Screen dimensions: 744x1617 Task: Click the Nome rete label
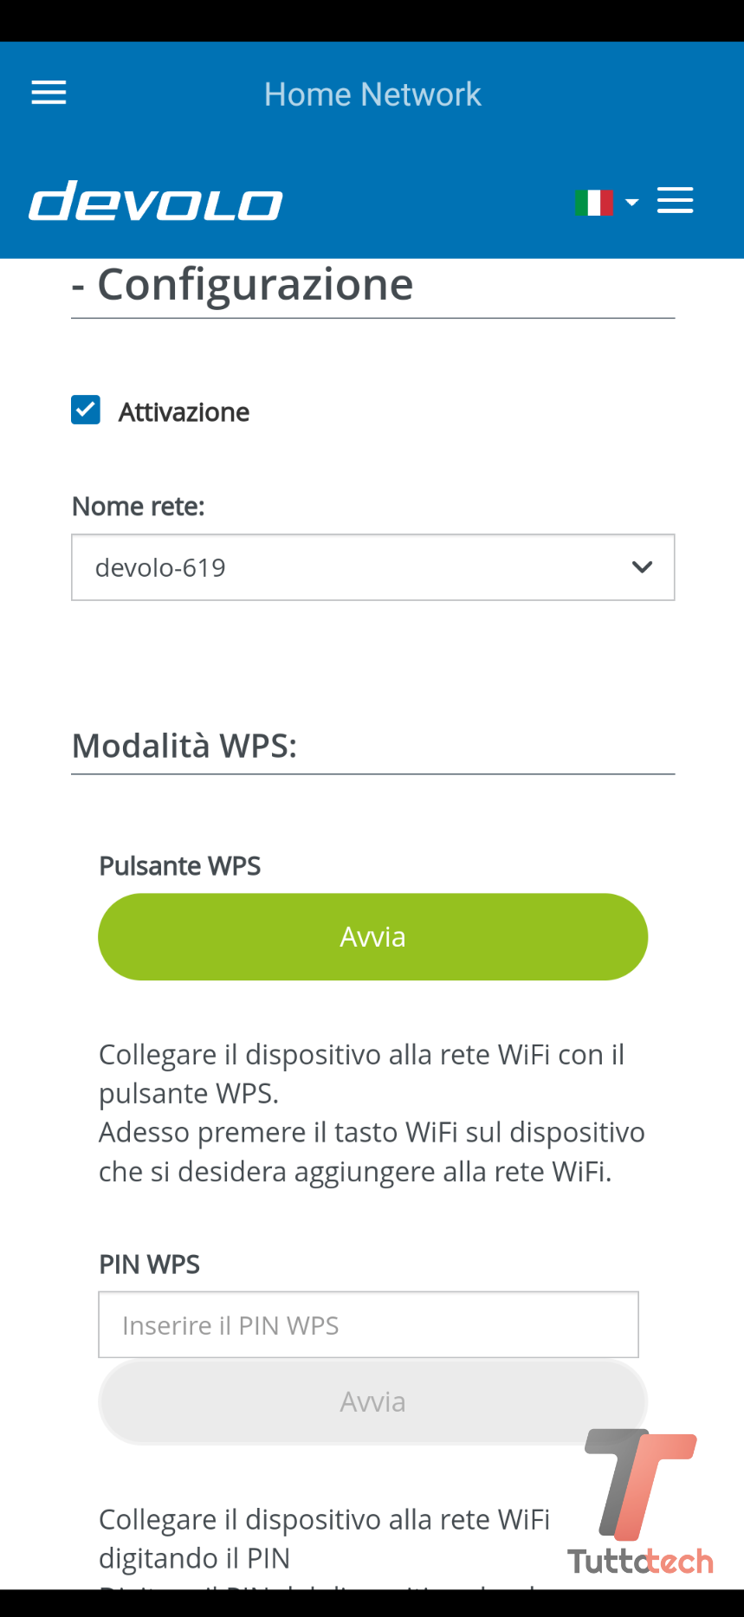(x=139, y=507)
